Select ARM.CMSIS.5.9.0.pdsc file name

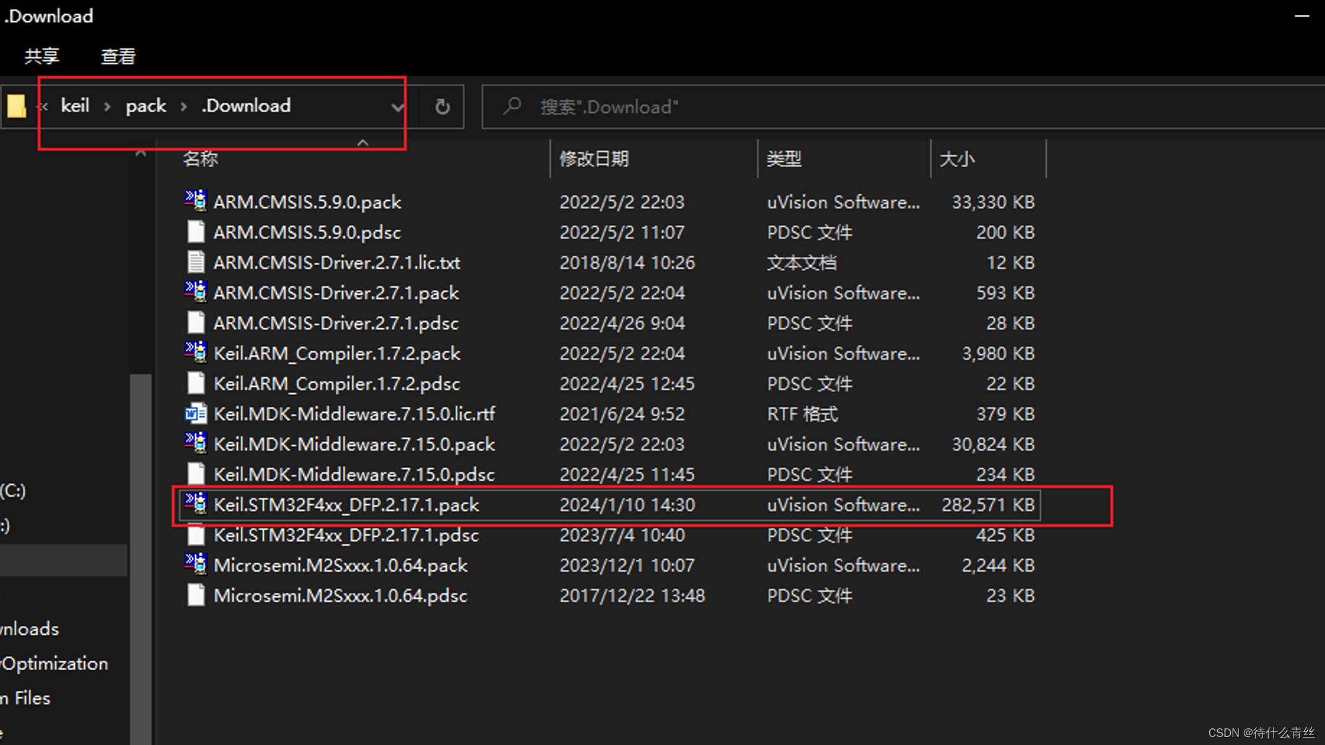pos(307,232)
